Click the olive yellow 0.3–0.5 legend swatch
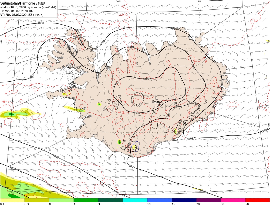The height and width of the screenshot is (206, 270). click(x=37, y=200)
